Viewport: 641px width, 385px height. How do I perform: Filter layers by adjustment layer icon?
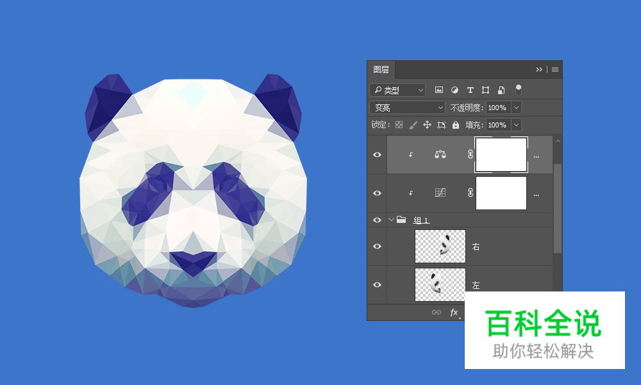pos(454,90)
